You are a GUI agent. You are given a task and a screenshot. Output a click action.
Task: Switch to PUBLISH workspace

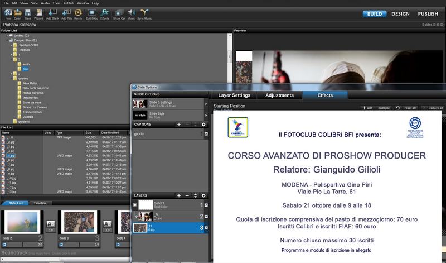coord(428,13)
